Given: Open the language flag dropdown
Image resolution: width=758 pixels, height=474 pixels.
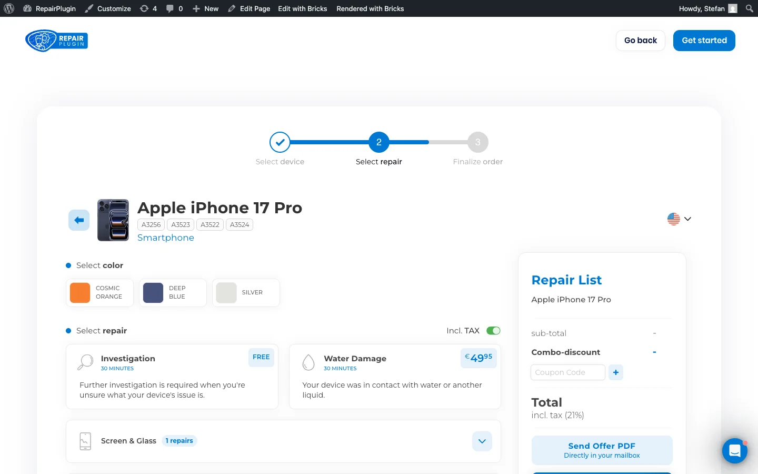Looking at the screenshot, I should 679,219.
